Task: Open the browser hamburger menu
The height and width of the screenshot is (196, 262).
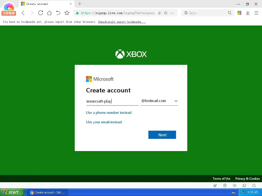Action: pyautogui.click(x=256, y=13)
